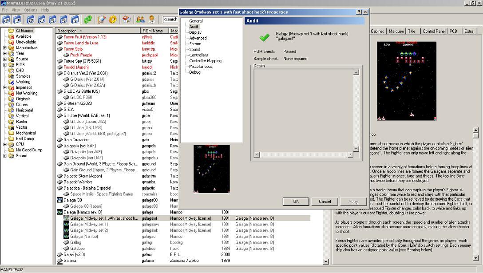The height and width of the screenshot is (273, 483).
Task: Click the leftmost icon in the toolbar
Action: pos(6,20)
